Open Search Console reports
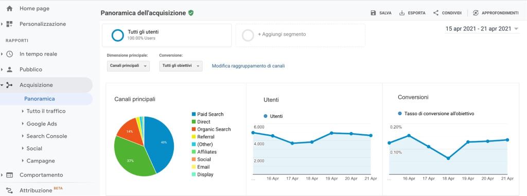This screenshot has width=527, height=196. [47, 136]
